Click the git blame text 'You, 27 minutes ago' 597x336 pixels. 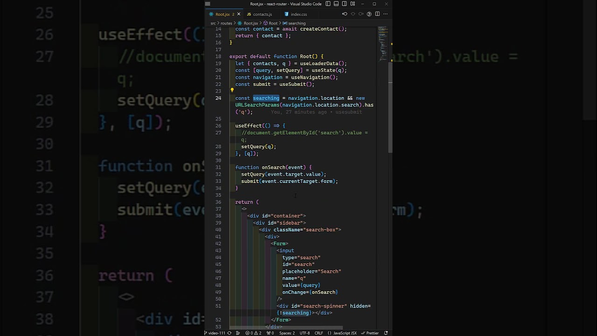coord(298,112)
